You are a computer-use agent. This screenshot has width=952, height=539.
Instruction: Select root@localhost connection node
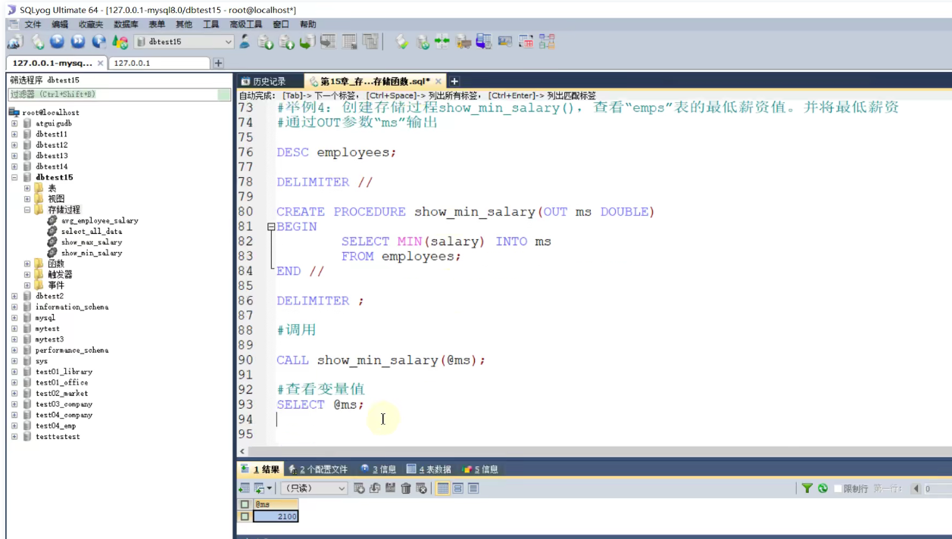click(50, 112)
